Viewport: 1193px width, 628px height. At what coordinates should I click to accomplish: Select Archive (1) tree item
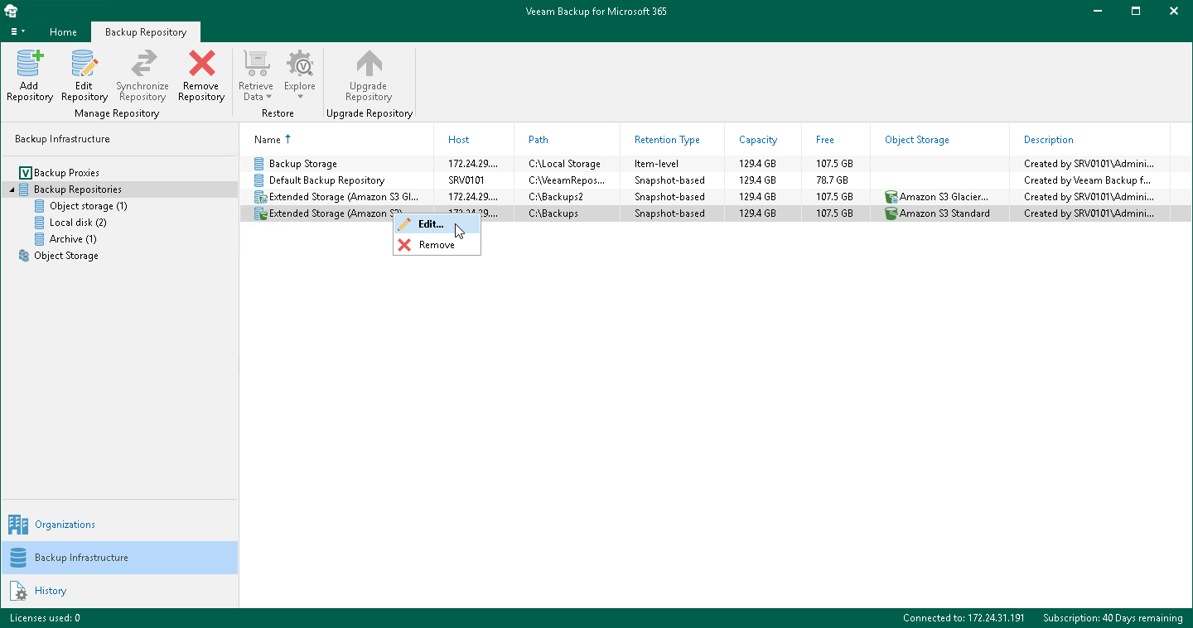(73, 239)
